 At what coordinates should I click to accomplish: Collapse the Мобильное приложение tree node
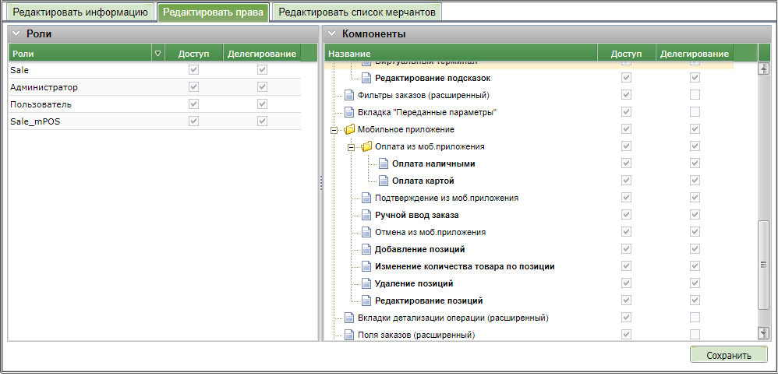pyautogui.click(x=334, y=130)
